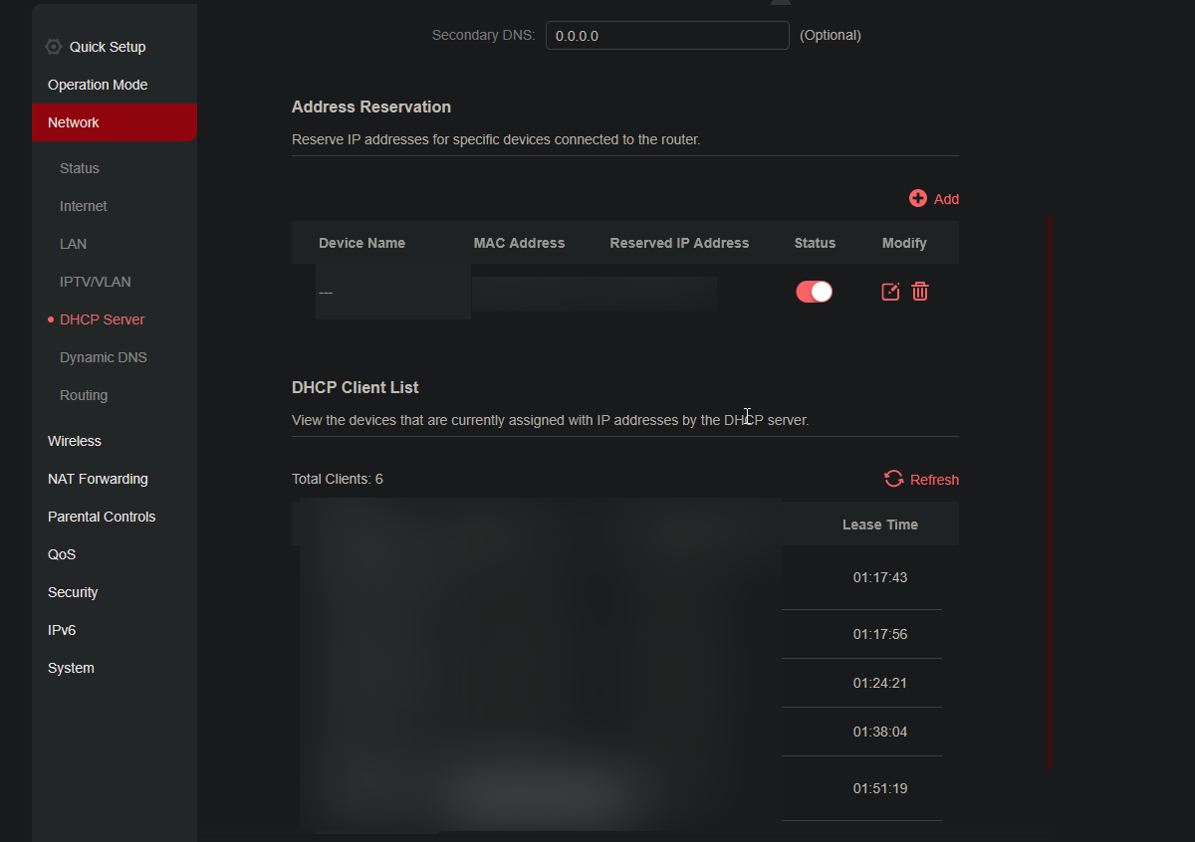Click the Add plus icon

click(918, 199)
